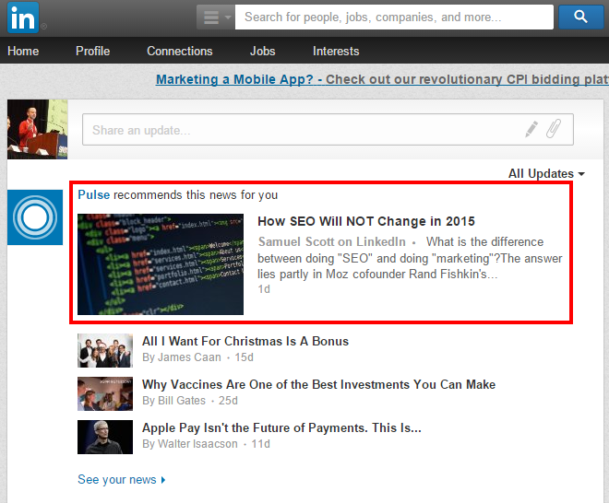Focus the Share an update box
This screenshot has height=503, width=609.
[x=328, y=130]
